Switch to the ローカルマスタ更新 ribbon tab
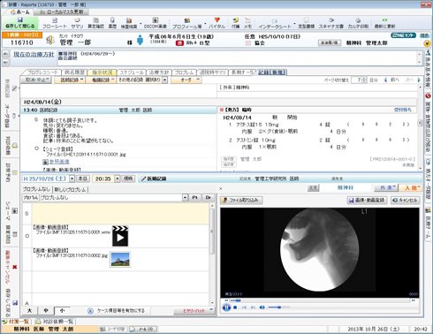This screenshot has height=334, width=433. coord(62,12)
